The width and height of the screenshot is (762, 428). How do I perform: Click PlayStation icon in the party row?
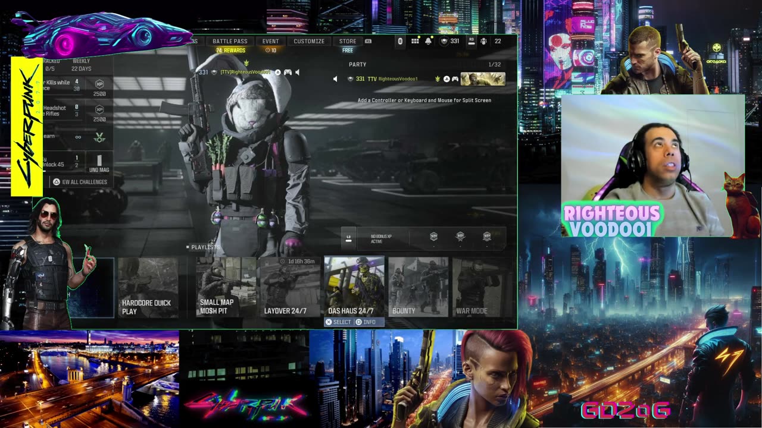click(x=446, y=79)
